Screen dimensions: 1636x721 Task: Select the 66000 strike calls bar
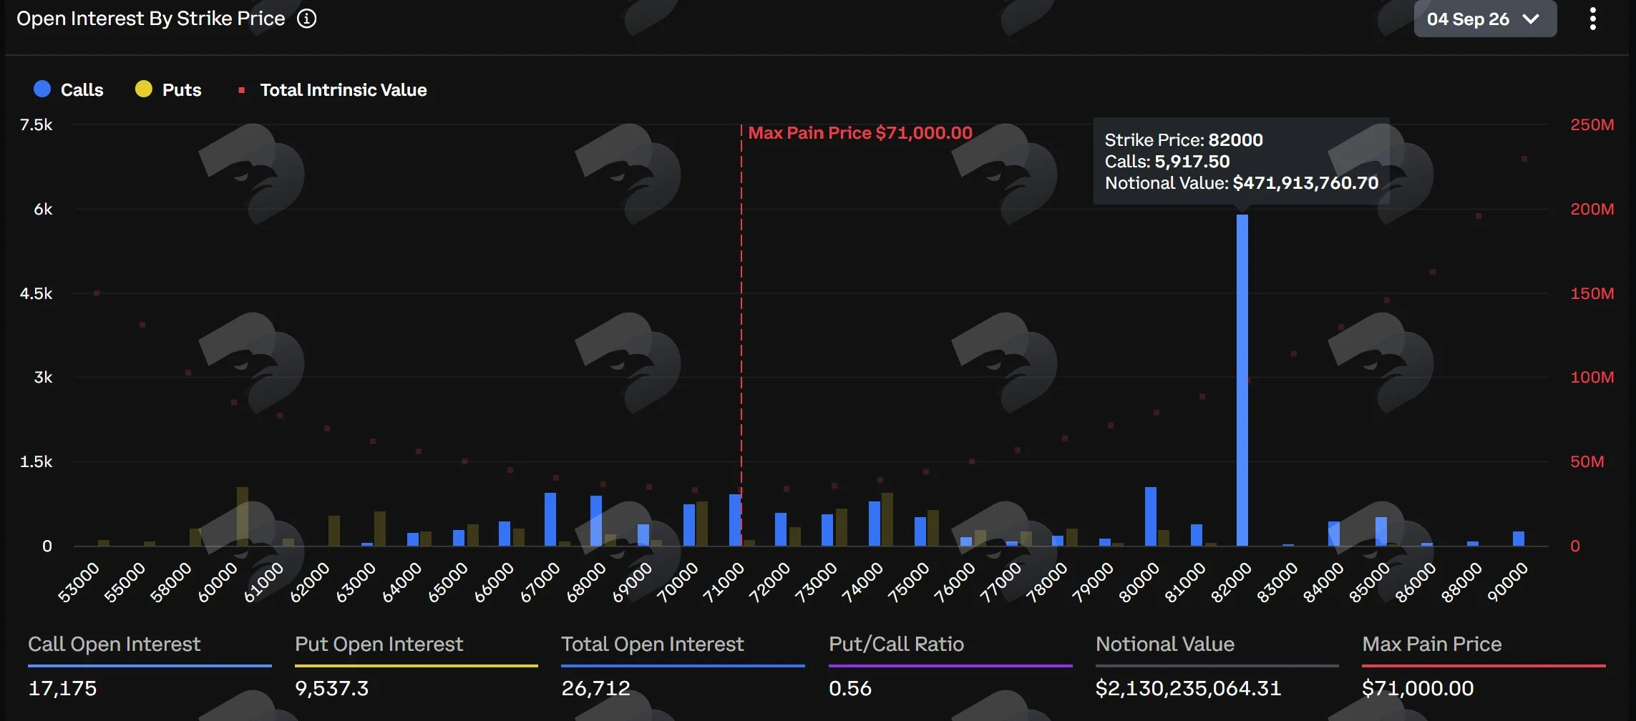[x=505, y=534]
